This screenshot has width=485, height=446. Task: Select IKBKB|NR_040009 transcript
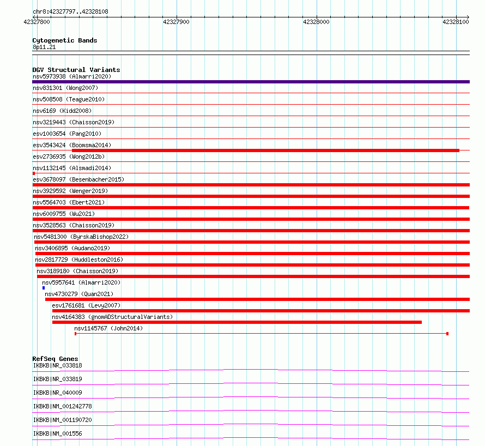coord(58,393)
